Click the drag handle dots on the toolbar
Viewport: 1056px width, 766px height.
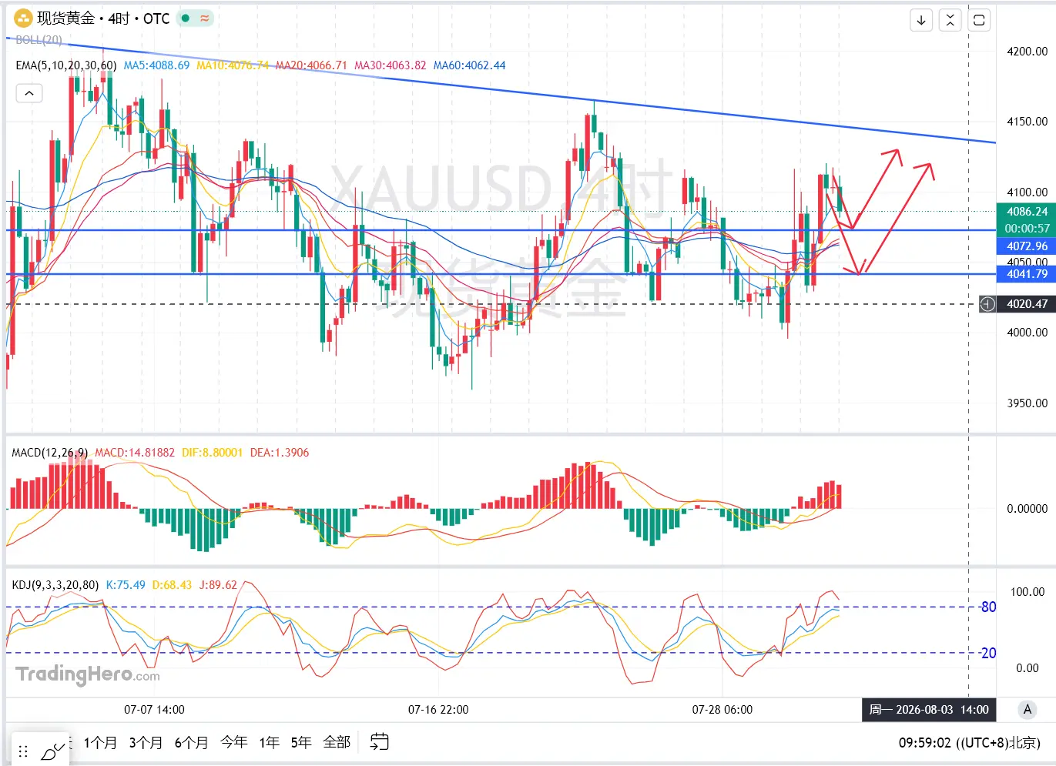(23, 751)
